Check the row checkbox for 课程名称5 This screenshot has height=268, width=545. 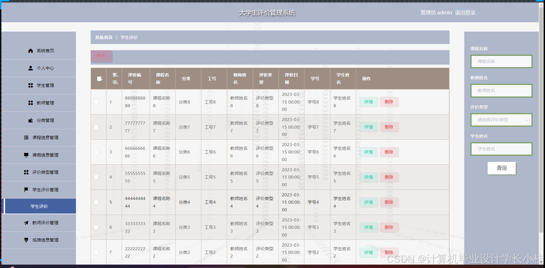click(x=96, y=177)
